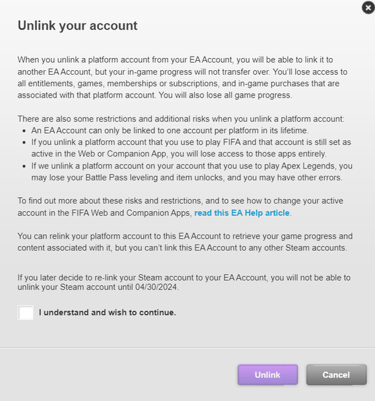The width and height of the screenshot is (375, 401).
Task: Close the dialog with the X icon
Action: [368, 8]
